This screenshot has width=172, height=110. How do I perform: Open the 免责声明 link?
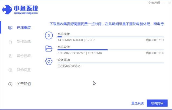pyautogui.click(x=154, y=3)
